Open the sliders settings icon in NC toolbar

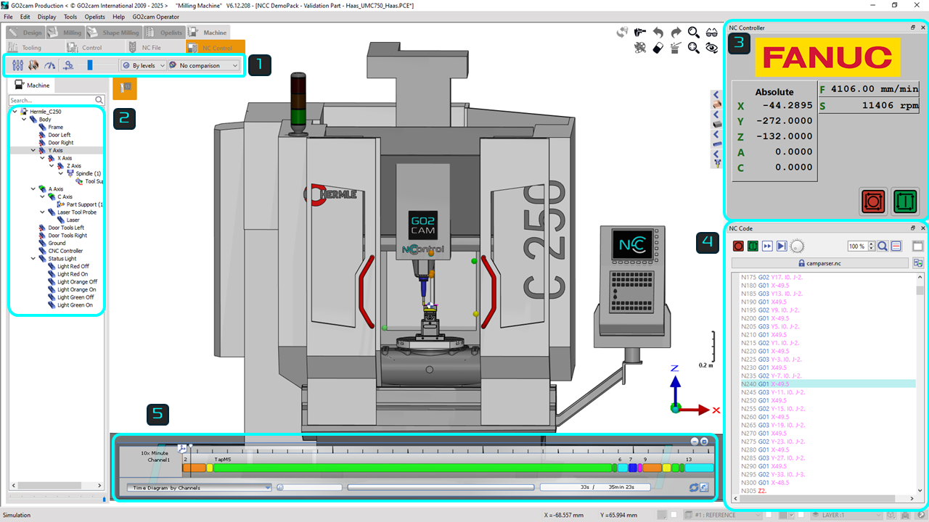pos(18,65)
